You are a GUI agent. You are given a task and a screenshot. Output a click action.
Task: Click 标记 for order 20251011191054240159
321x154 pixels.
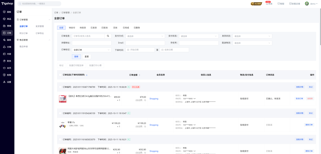coord(311,113)
